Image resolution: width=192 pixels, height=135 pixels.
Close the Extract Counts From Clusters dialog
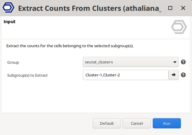(183, 8)
